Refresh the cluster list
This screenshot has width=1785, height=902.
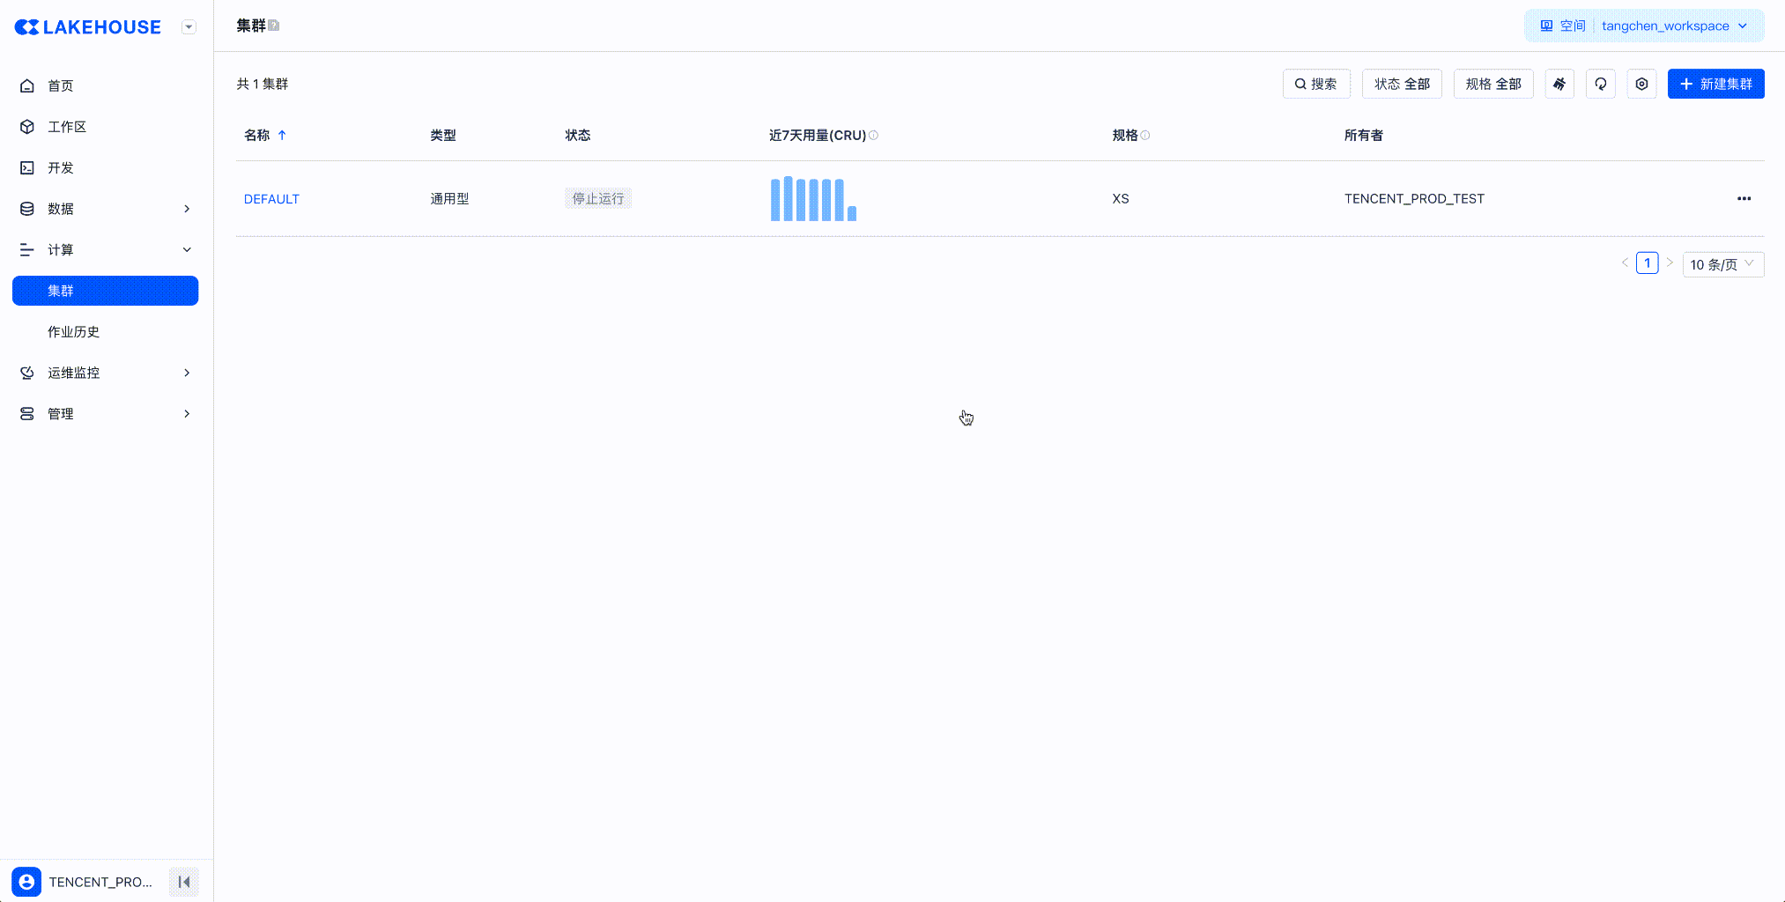pos(1600,84)
